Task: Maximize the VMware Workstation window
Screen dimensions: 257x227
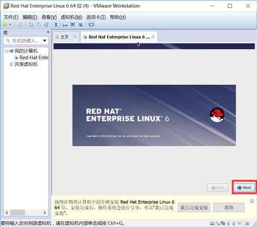Action: (x=230, y=6)
